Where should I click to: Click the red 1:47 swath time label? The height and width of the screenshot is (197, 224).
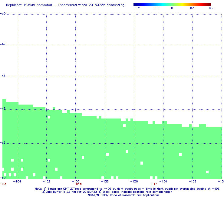(x=154, y=184)
